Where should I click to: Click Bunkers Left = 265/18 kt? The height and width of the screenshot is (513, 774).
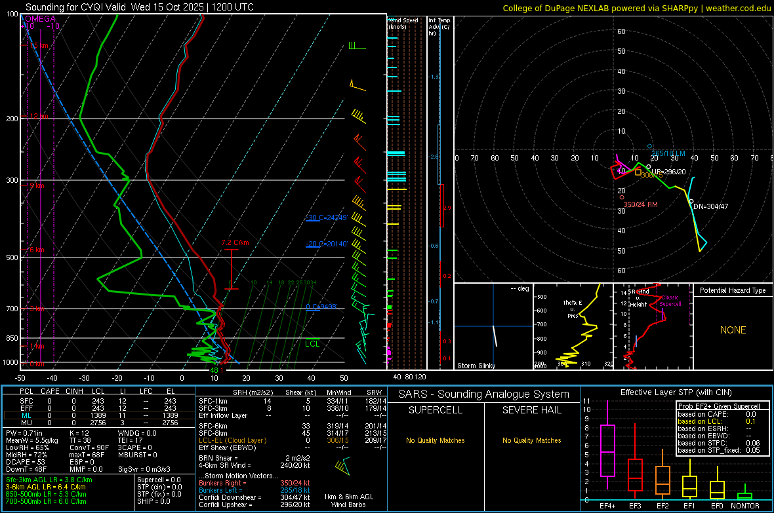coord(255,490)
